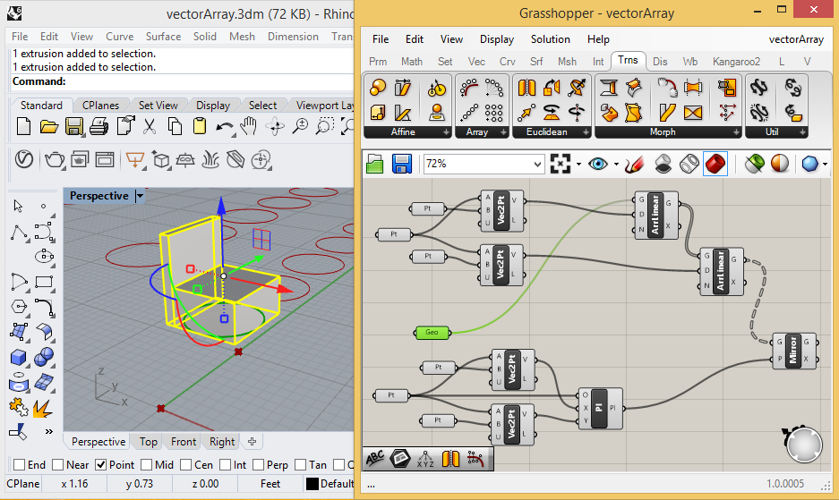Enable the Mid osnap checkbox

point(147,465)
